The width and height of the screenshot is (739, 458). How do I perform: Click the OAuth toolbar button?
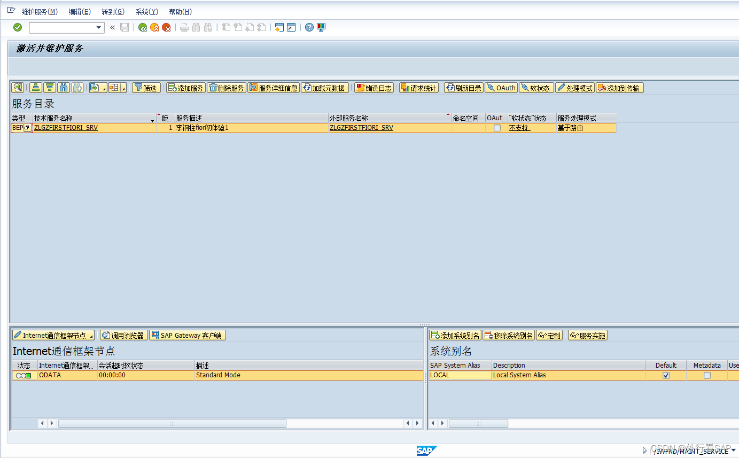click(501, 88)
